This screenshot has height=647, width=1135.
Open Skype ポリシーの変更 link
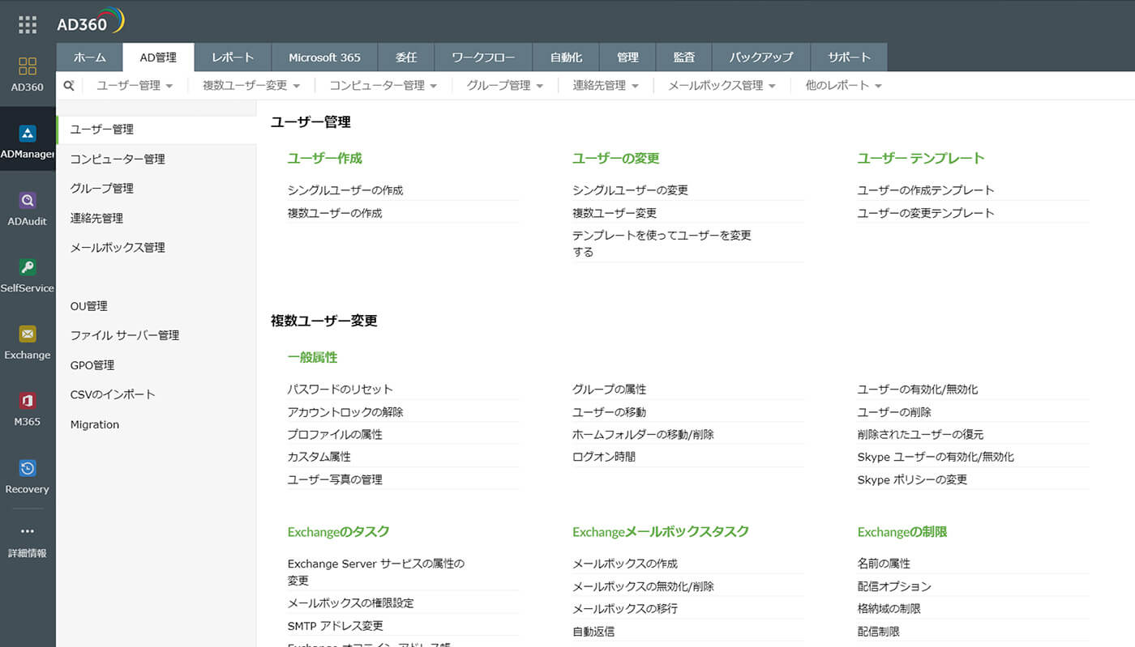[912, 479]
